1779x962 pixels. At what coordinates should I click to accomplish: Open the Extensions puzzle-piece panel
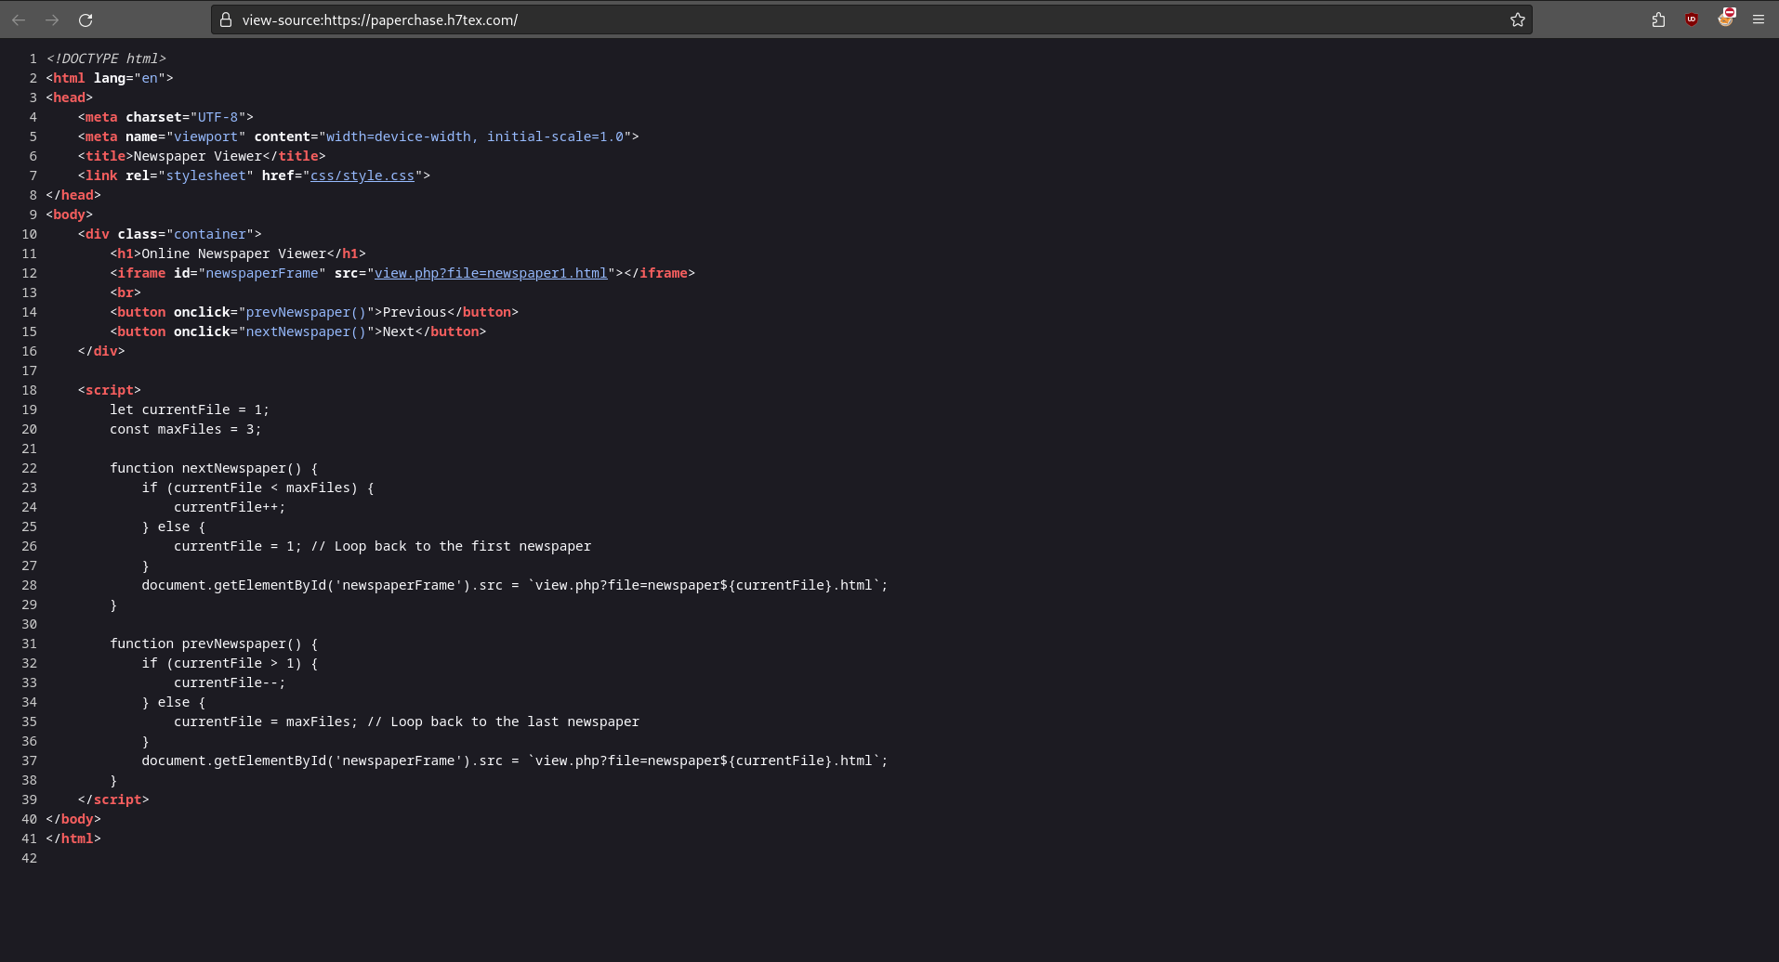(x=1658, y=19)
